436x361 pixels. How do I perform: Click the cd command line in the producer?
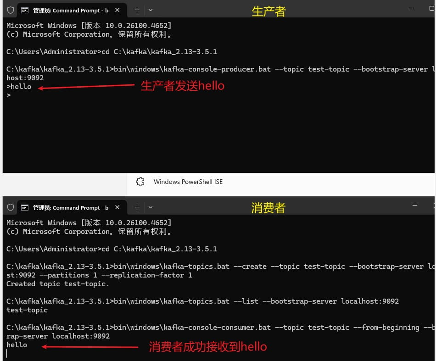[112, 52]
